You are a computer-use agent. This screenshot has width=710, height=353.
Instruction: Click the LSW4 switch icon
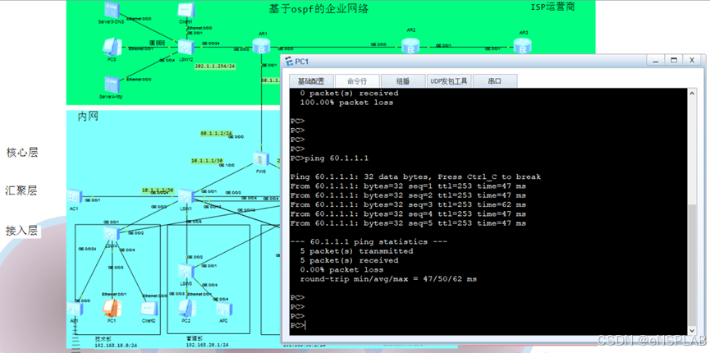click(x=112, y=234)
